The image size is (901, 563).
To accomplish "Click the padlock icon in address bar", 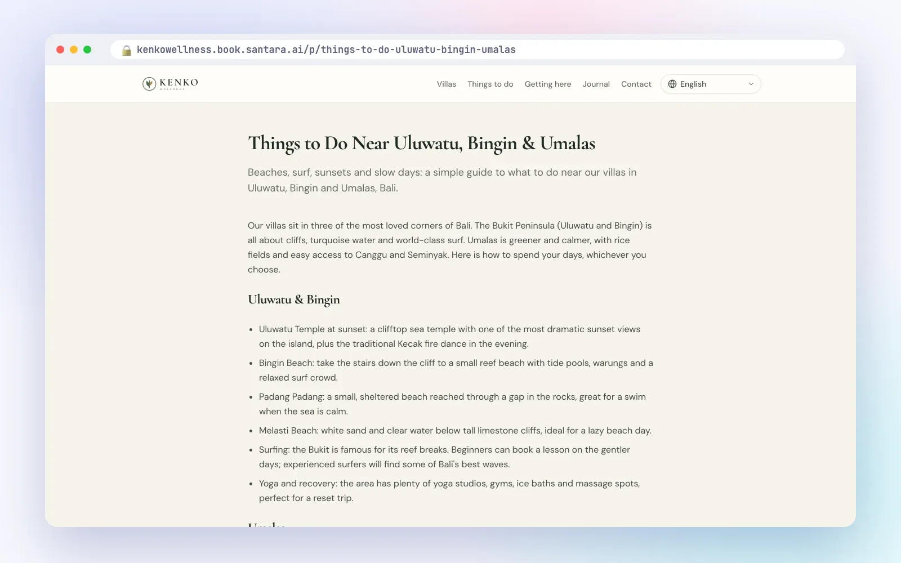I will coord(127,50).
